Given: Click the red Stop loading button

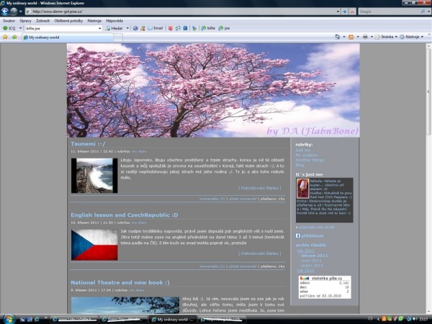Looking at the screenshot, I should (x=352, y=12).
